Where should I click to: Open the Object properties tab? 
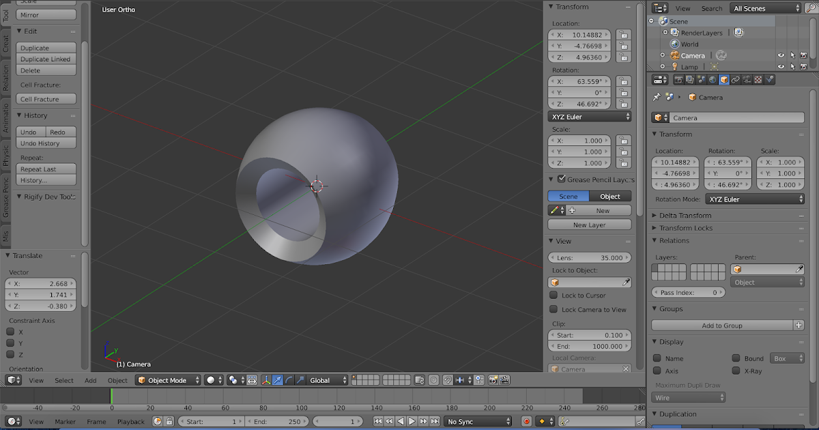(x=724, y=80)
